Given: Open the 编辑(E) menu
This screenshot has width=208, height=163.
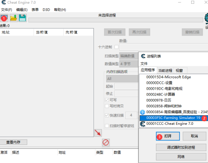Looking at the screenshot, I should click(x=22, y=10).
